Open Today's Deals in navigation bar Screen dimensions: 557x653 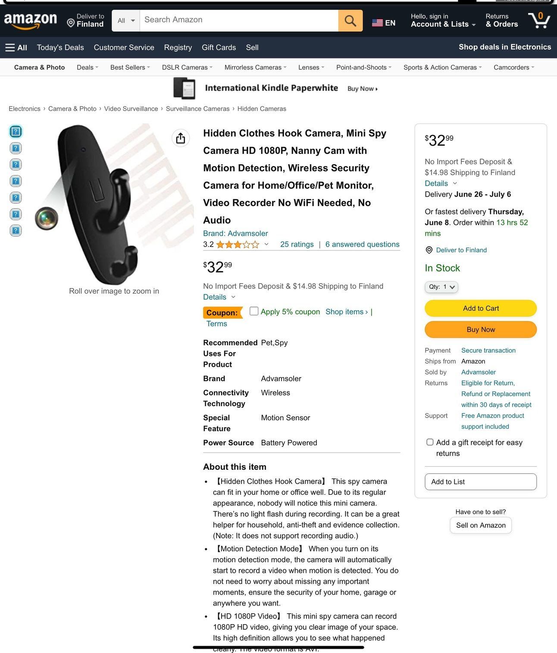point(60,47)
